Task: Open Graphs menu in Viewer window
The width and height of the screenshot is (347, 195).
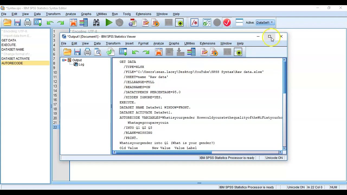Action: click(x=174, y=43)
